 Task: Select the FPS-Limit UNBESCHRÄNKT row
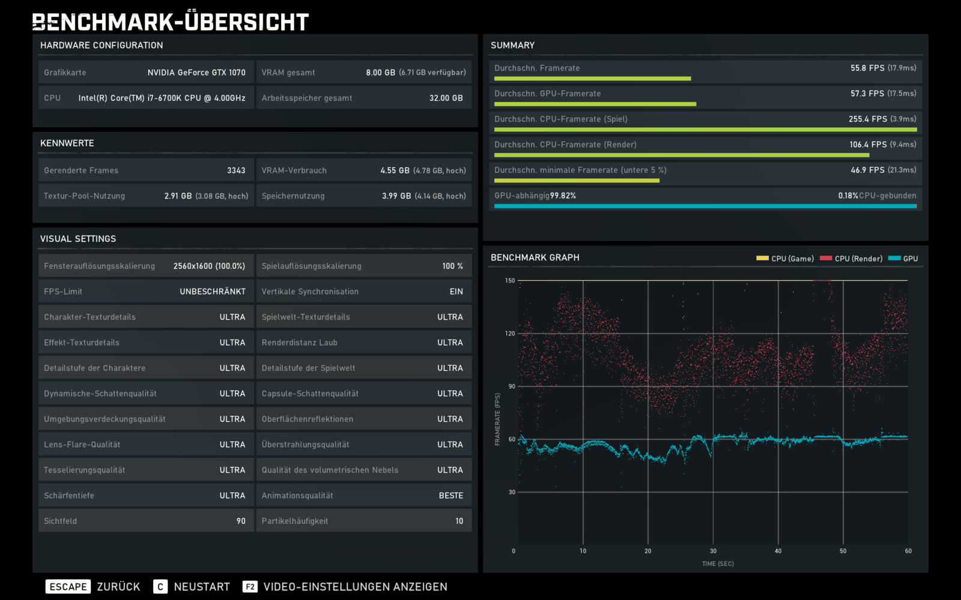pyautogui.click(x=146, y=292)
